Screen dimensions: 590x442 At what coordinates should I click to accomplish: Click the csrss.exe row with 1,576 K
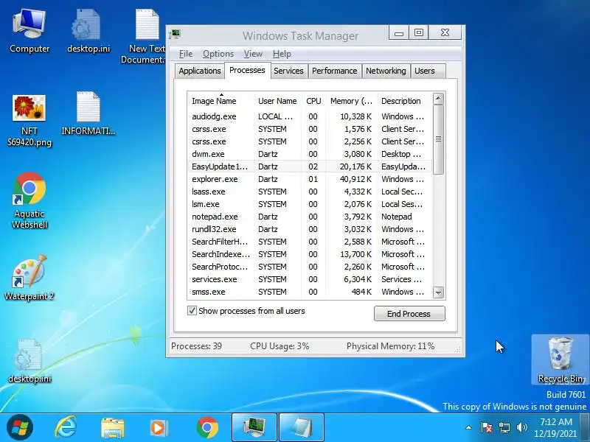click(x=310, y=129)
